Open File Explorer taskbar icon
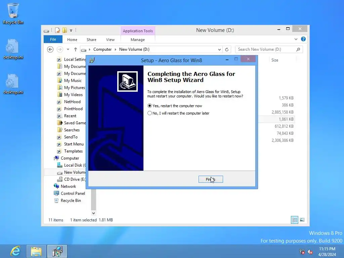The width and height of the screenshot is (344, 258). click(x=36, y=251)
